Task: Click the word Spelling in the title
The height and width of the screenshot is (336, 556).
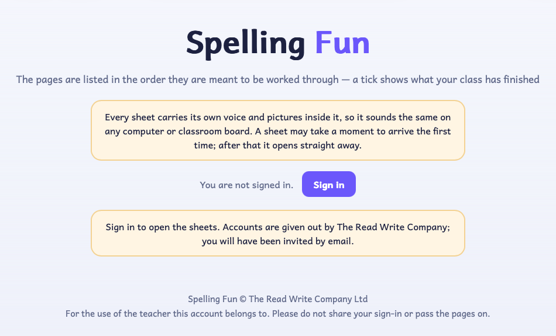Action: pyautogui.click(x=245, y=44)
